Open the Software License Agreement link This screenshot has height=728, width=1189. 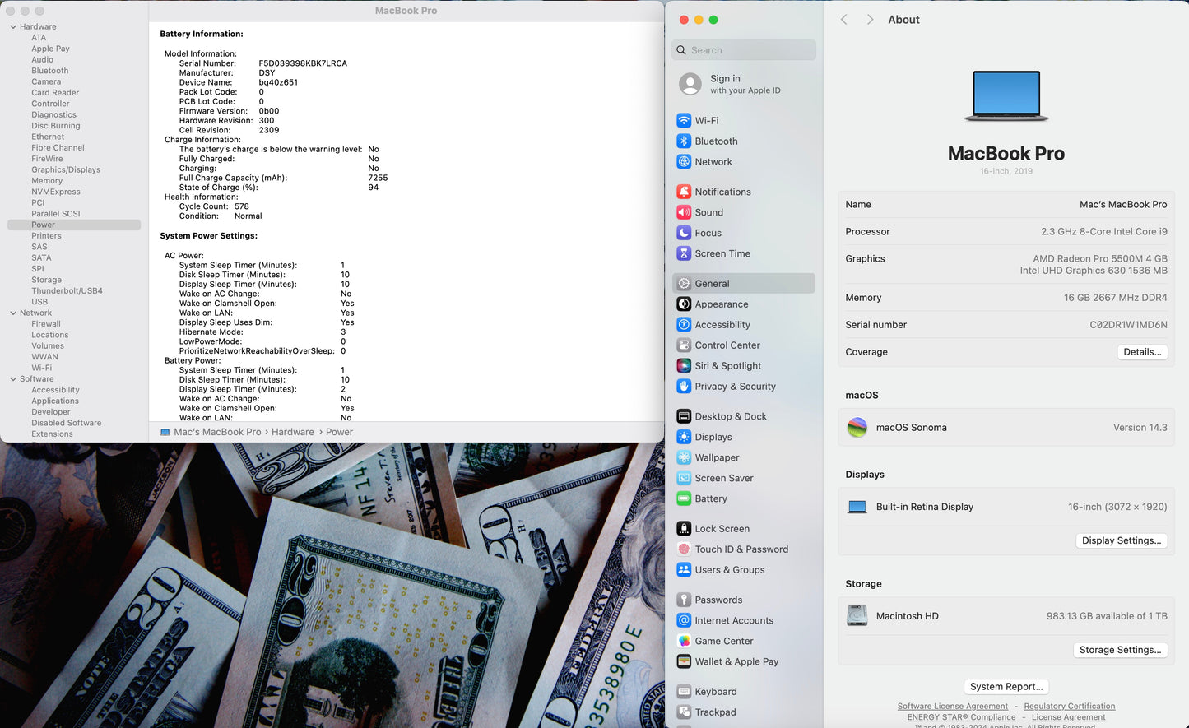pyautogui.click(x=952, y=707)
